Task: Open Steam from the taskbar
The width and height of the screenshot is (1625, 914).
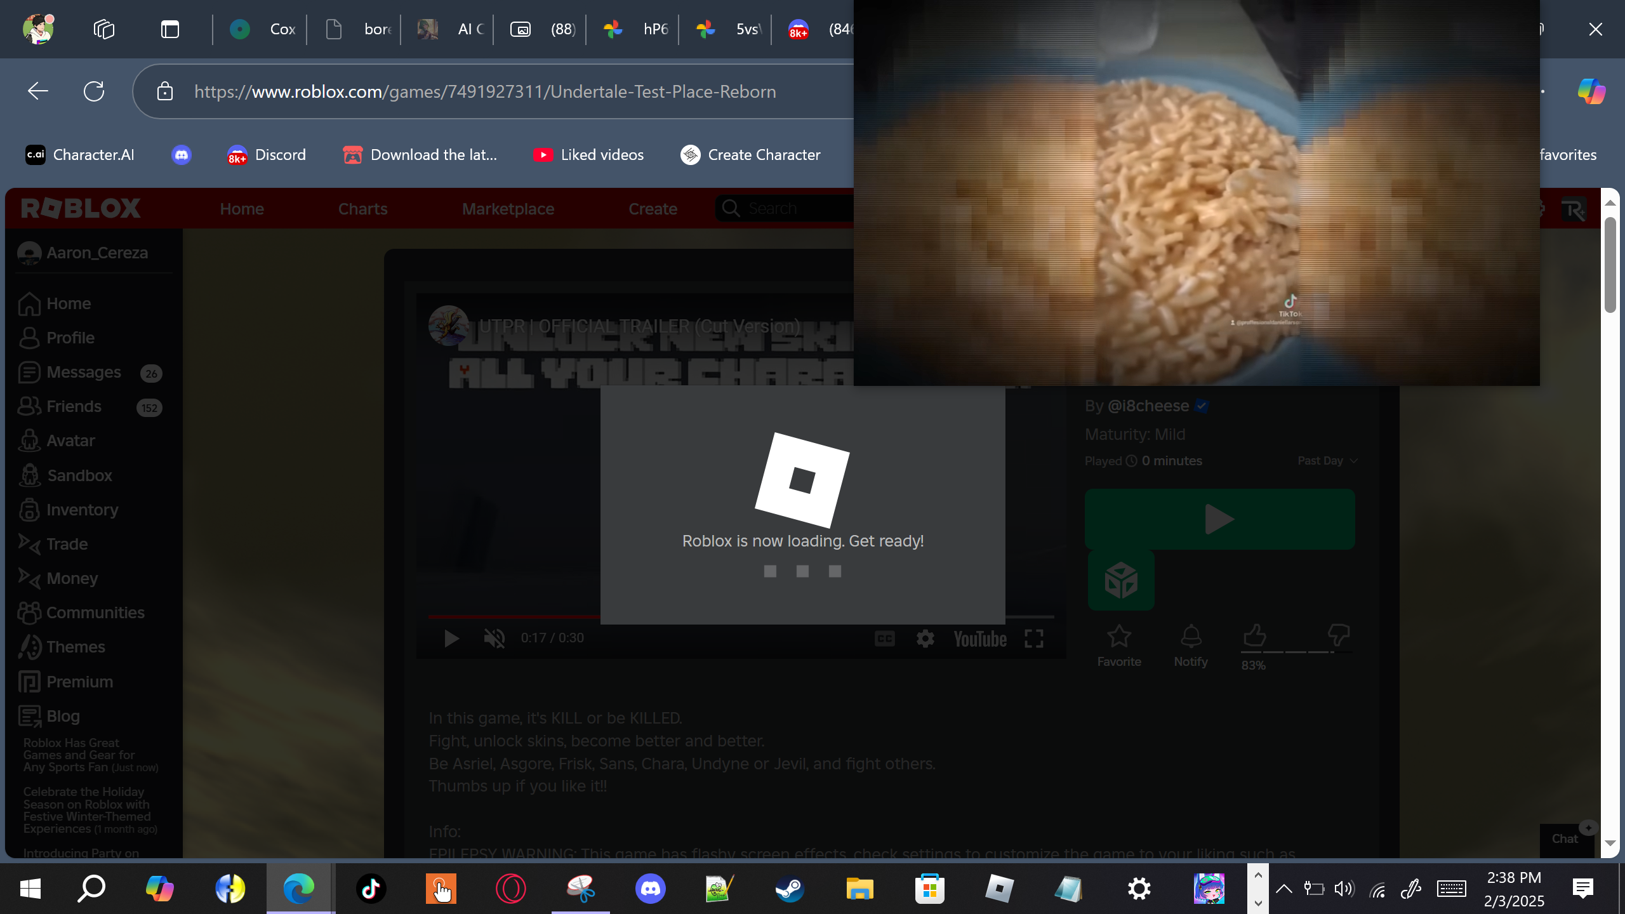Action: click(790, 889)
